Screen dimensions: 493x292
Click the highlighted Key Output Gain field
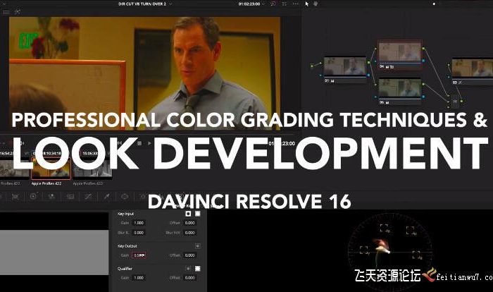139,255
